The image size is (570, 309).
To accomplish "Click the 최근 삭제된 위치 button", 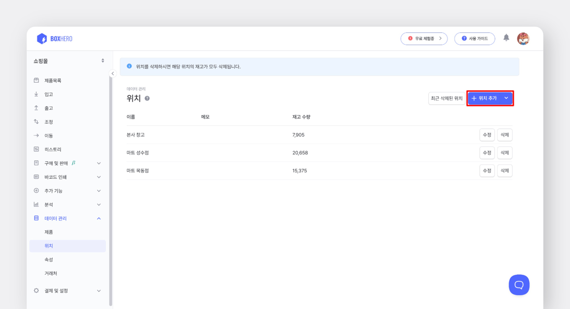I will click(x=446, y=98).
